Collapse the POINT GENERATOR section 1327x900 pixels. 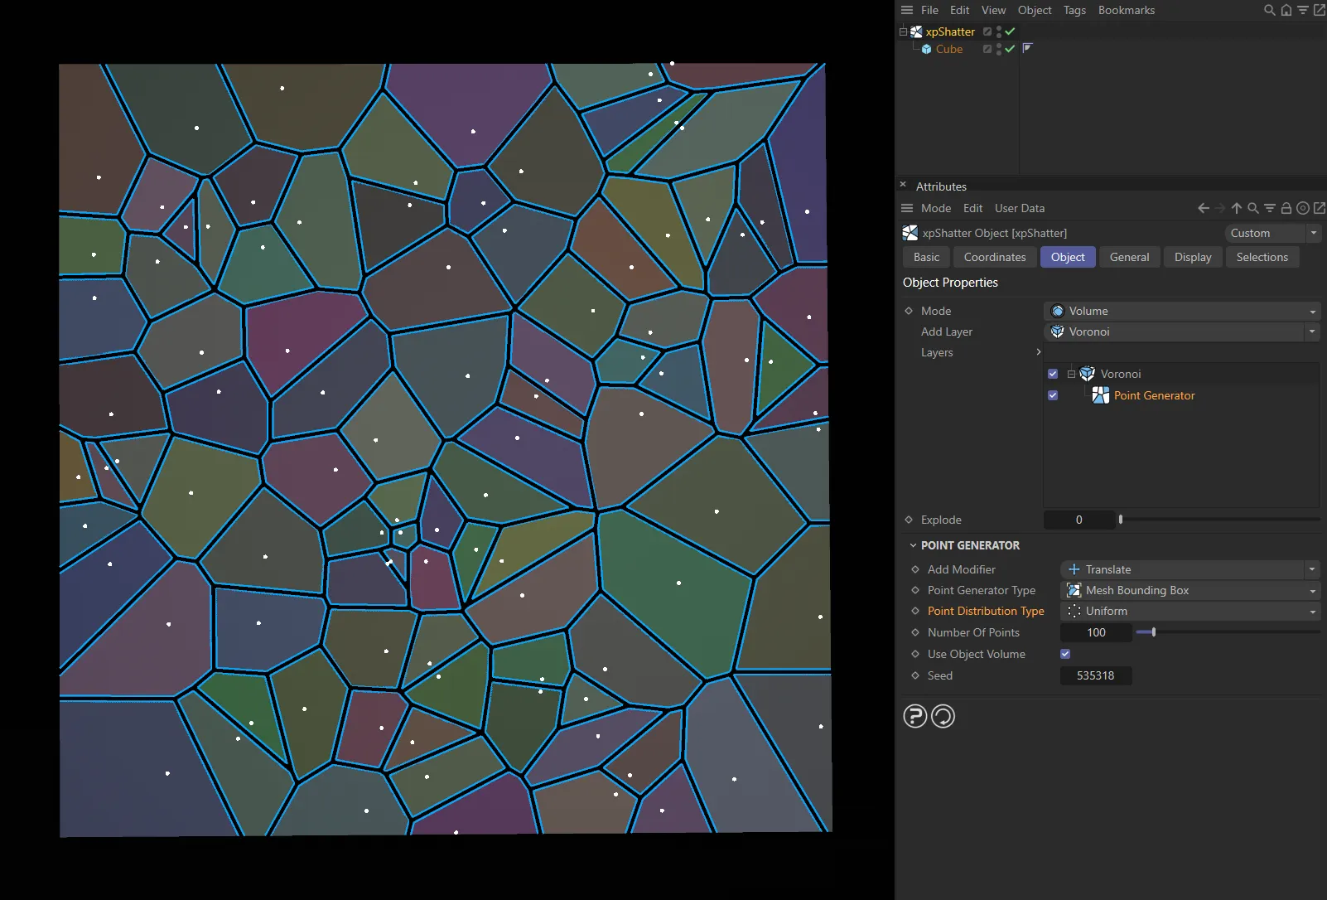tap(914, 545)
